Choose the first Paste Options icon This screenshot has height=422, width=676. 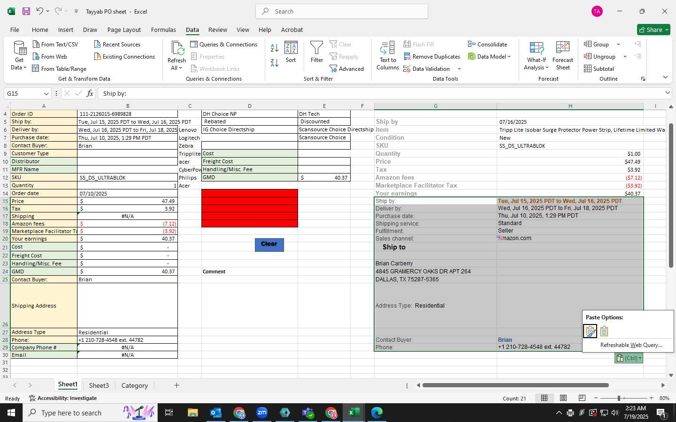(590, 331)
